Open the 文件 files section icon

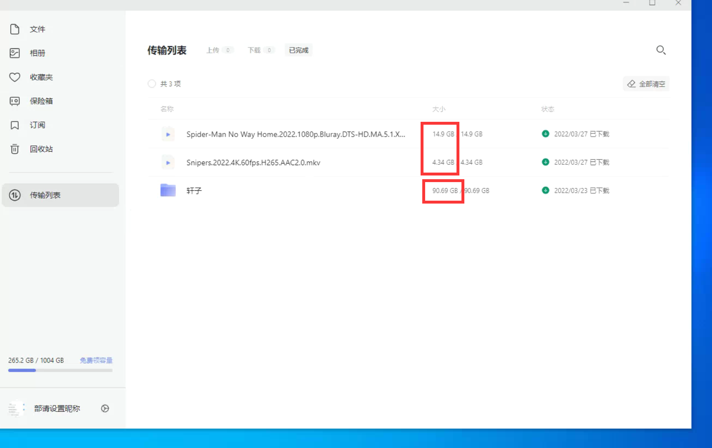click(x=15, y=29)
